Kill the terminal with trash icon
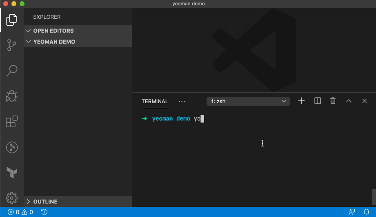 click(333, 101)
